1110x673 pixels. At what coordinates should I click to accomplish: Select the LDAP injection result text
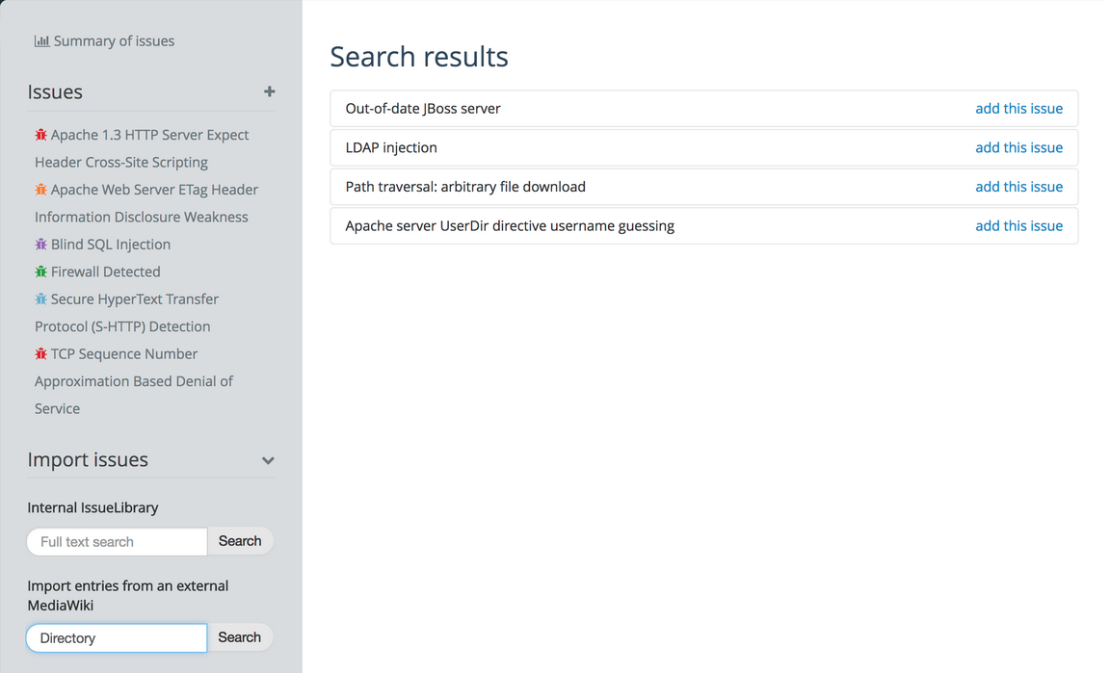[x=391, y=147]
